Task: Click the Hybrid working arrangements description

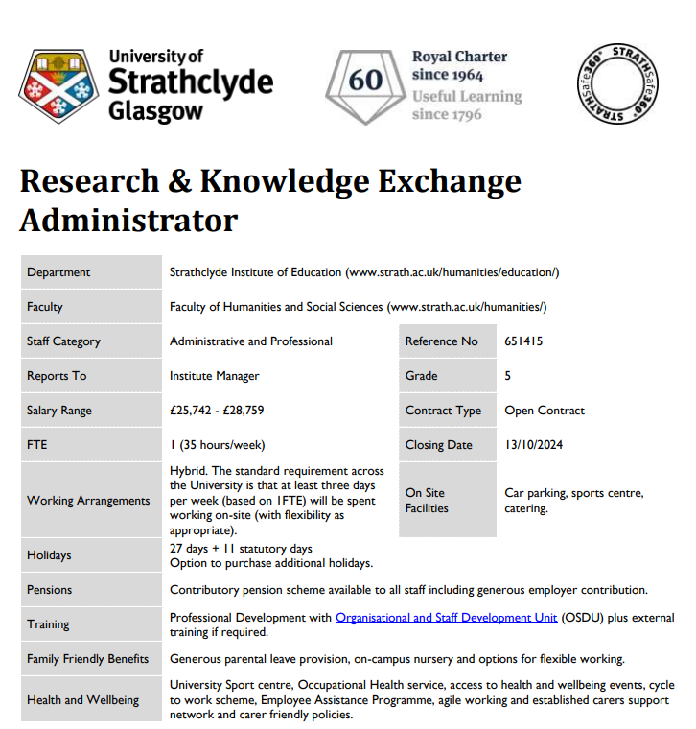Action: pyautogui.click(x=277, y=501)
